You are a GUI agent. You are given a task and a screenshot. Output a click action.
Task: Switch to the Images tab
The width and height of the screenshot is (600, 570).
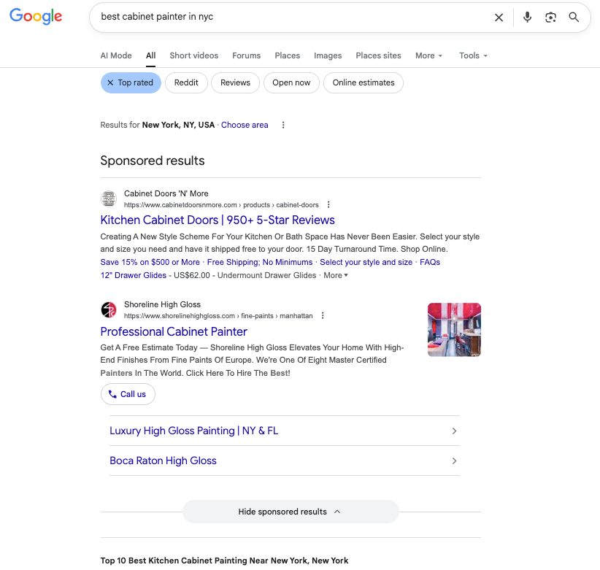click(x=328, y=55)
